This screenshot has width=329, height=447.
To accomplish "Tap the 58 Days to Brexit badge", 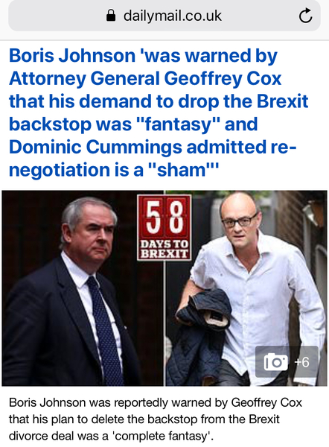I will (x=164, y=227).
